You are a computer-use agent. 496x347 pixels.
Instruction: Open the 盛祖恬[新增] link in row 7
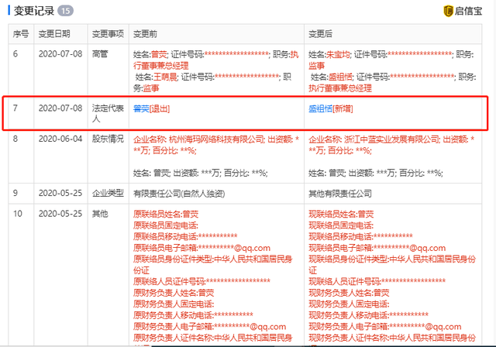(x=329, y=110)
